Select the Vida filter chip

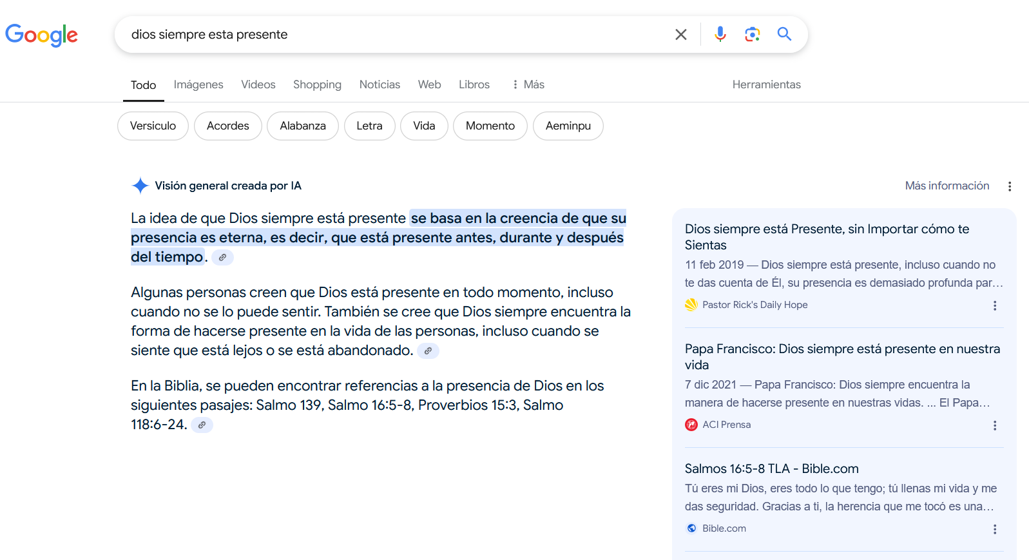[424, 126]
